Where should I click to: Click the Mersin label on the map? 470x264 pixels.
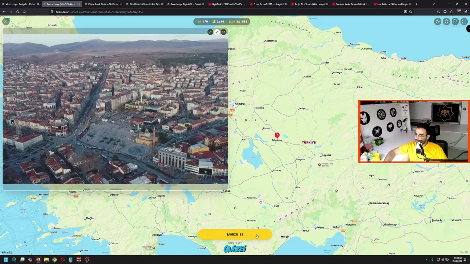285,237
